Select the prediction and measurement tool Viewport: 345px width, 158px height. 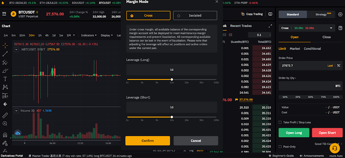(5, 96)
